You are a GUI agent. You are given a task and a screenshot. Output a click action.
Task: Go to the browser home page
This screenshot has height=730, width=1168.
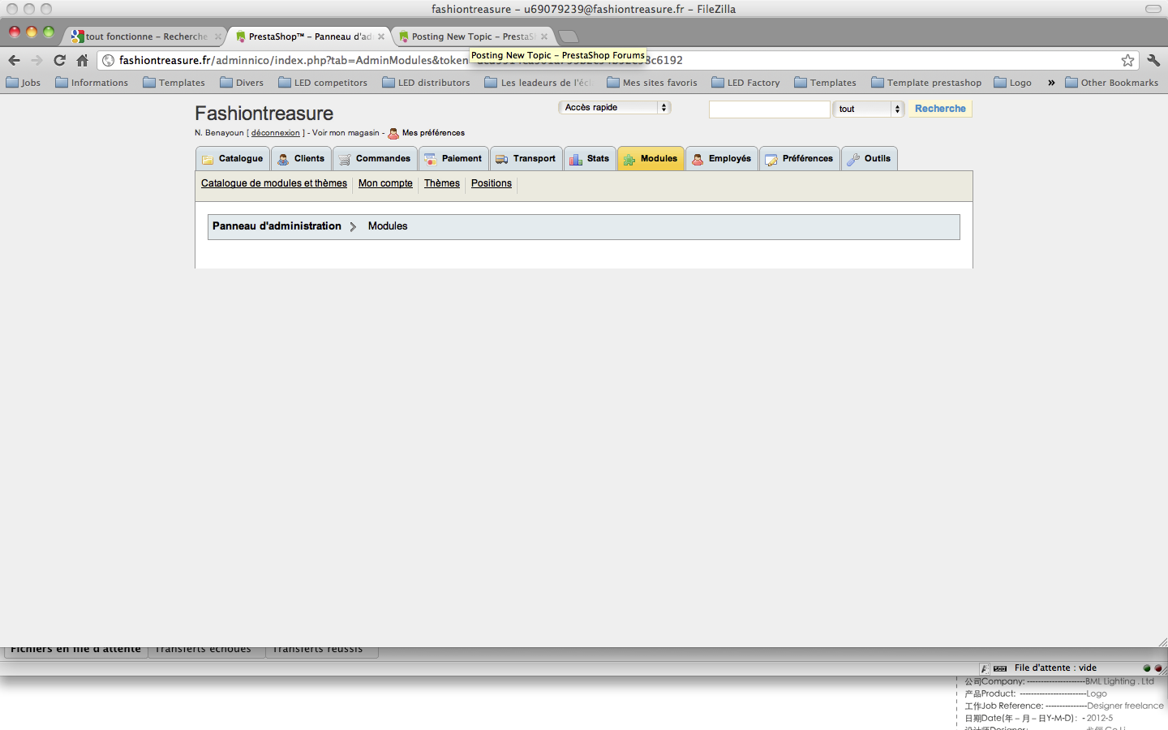point(82,60)
